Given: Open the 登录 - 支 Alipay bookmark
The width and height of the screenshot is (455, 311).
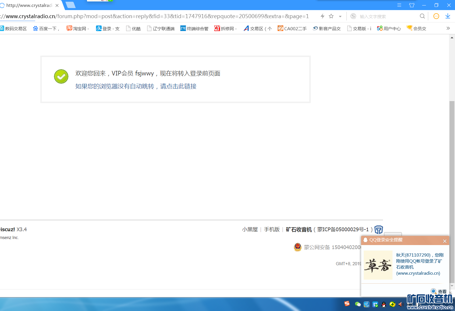Looking at the screenshot, I should (108, 29).
